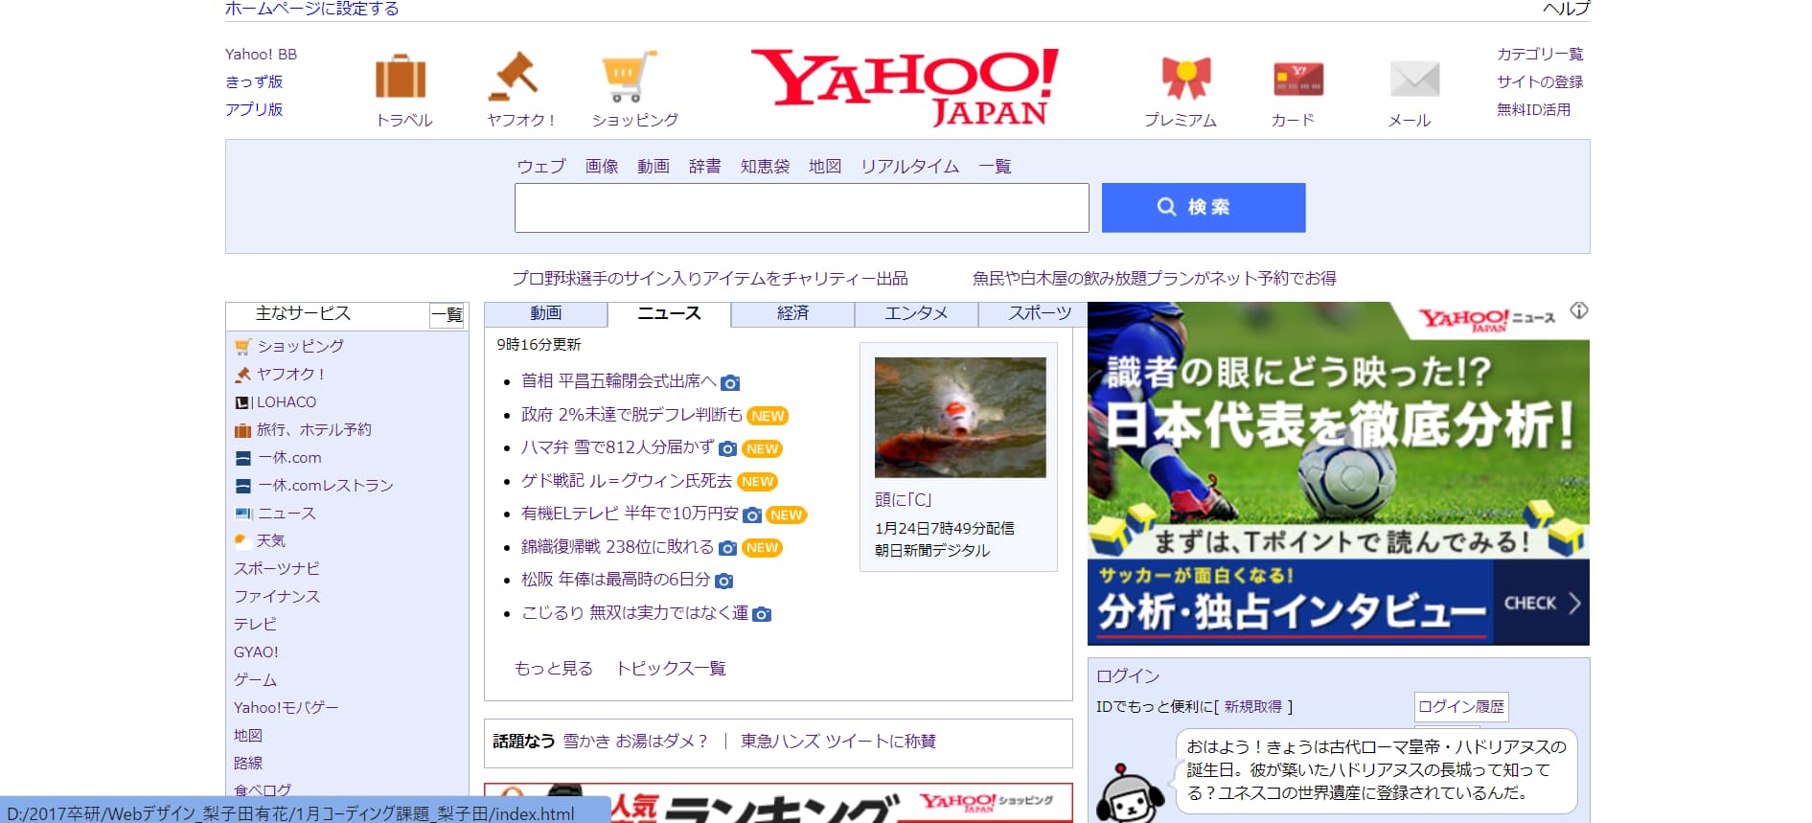The image size is (1812, 823).
Task: Switch to the 経済 tab
Action: coord(792,314)
